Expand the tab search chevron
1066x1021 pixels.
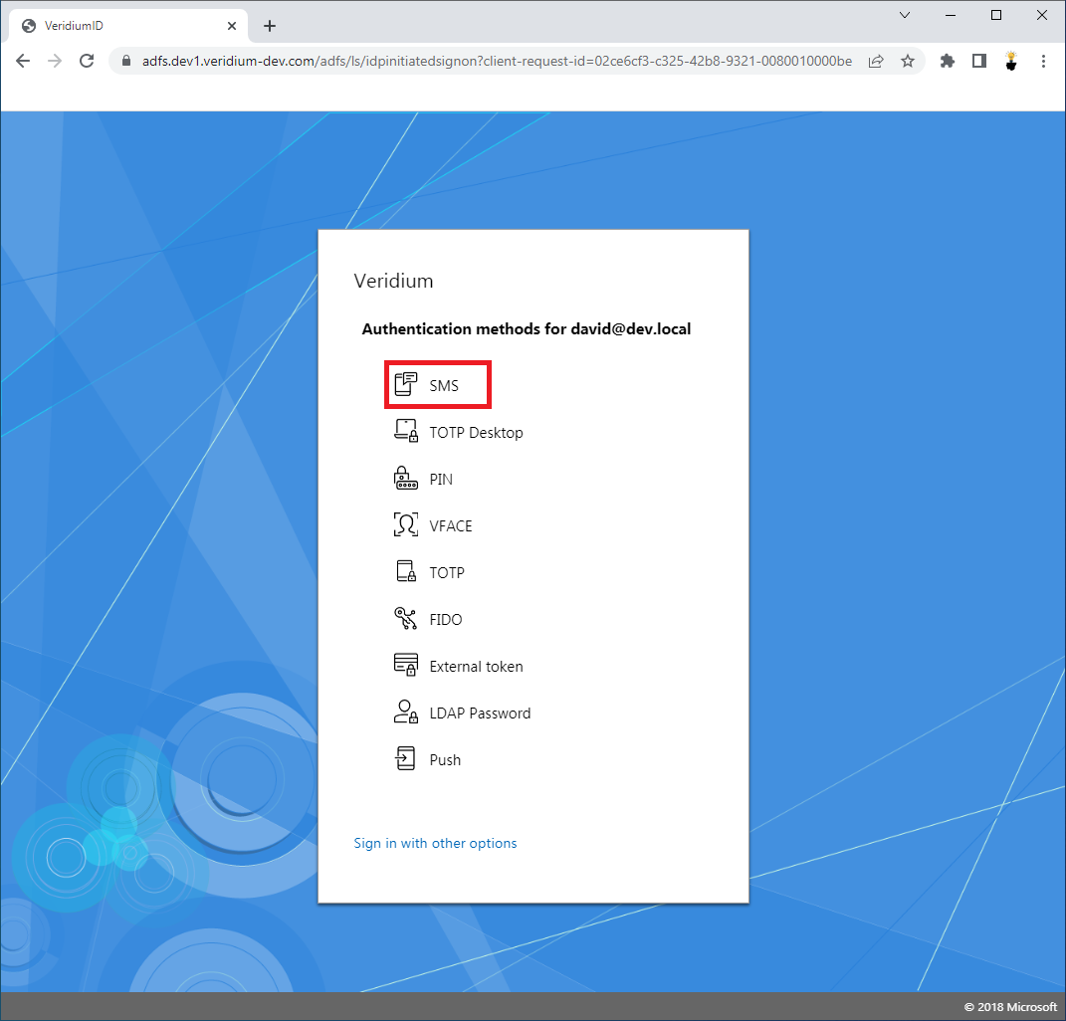click(905, 16)
